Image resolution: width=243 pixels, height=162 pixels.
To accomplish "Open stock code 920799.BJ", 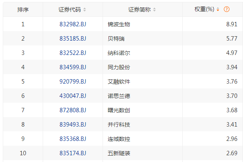I will (73, 82).
